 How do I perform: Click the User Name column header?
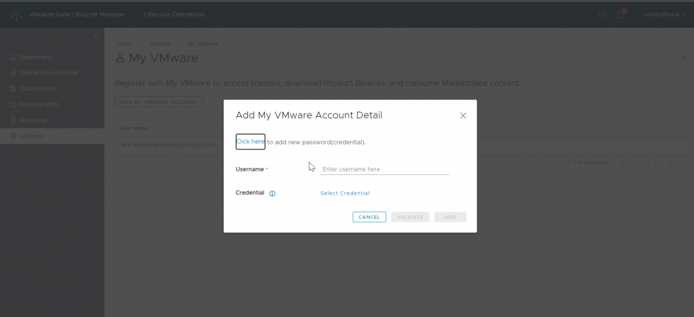(x=134, y=128)
